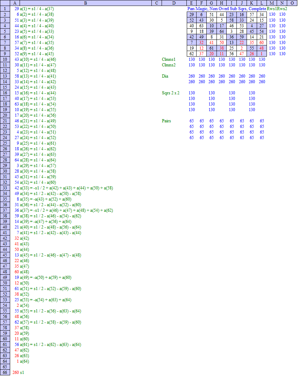Click the formula for a(49)

[45, 277]
